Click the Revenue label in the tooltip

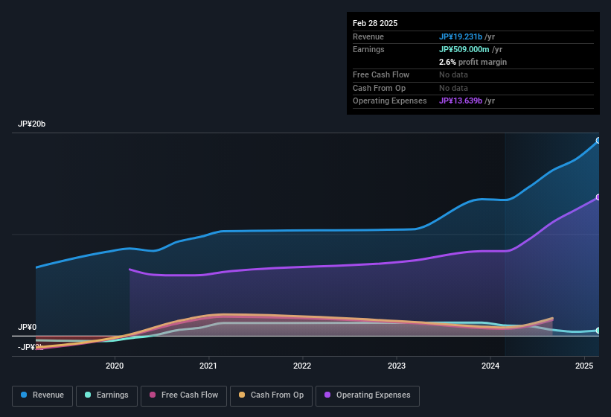tap(368, 36)
